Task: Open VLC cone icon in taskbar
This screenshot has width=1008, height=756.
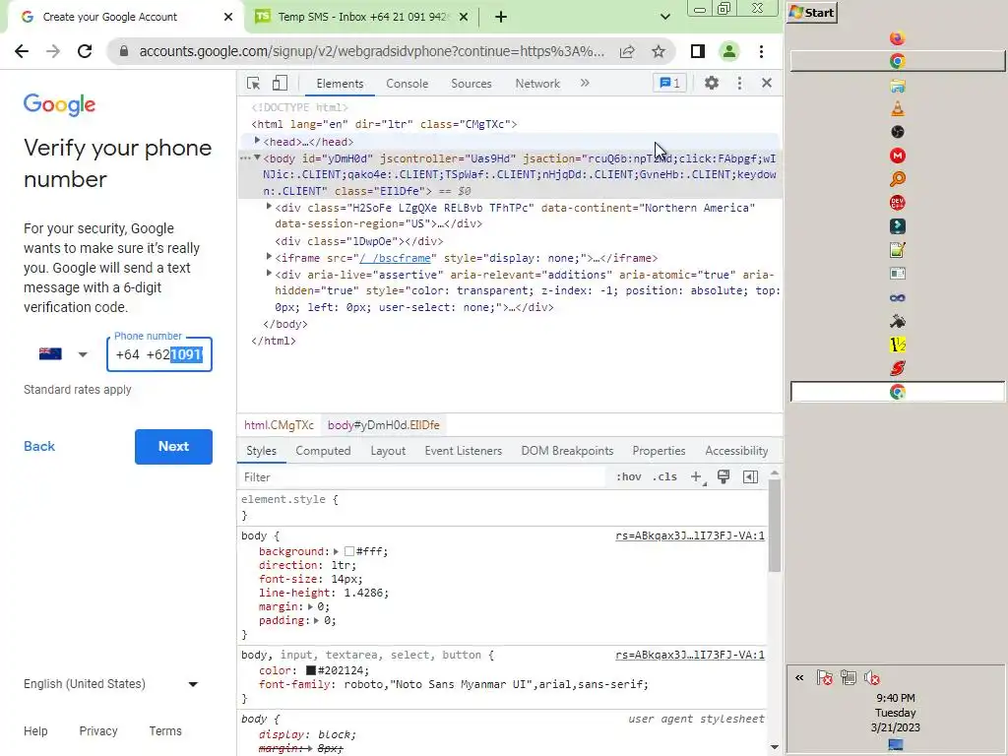Action: click(x=898, y=108)
